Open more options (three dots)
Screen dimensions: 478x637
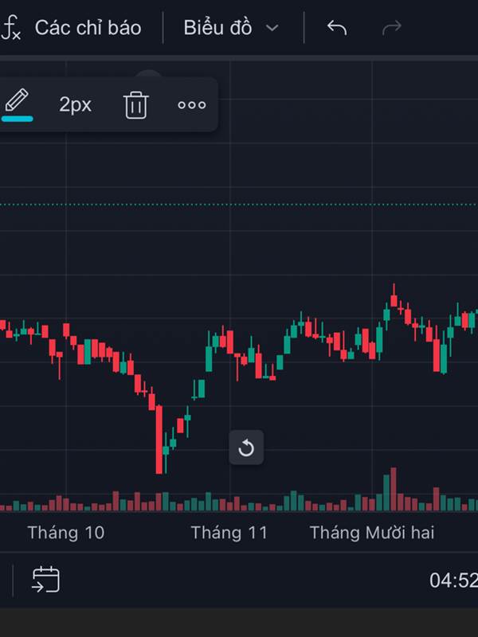pos(191,105)
